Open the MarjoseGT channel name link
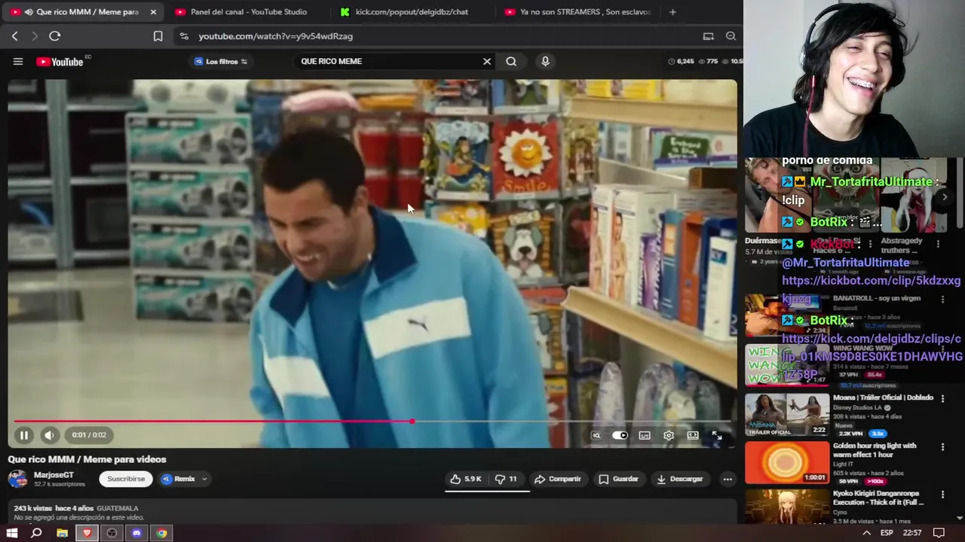The height and width of the screenshot is (542, 965). click(54, 475)
